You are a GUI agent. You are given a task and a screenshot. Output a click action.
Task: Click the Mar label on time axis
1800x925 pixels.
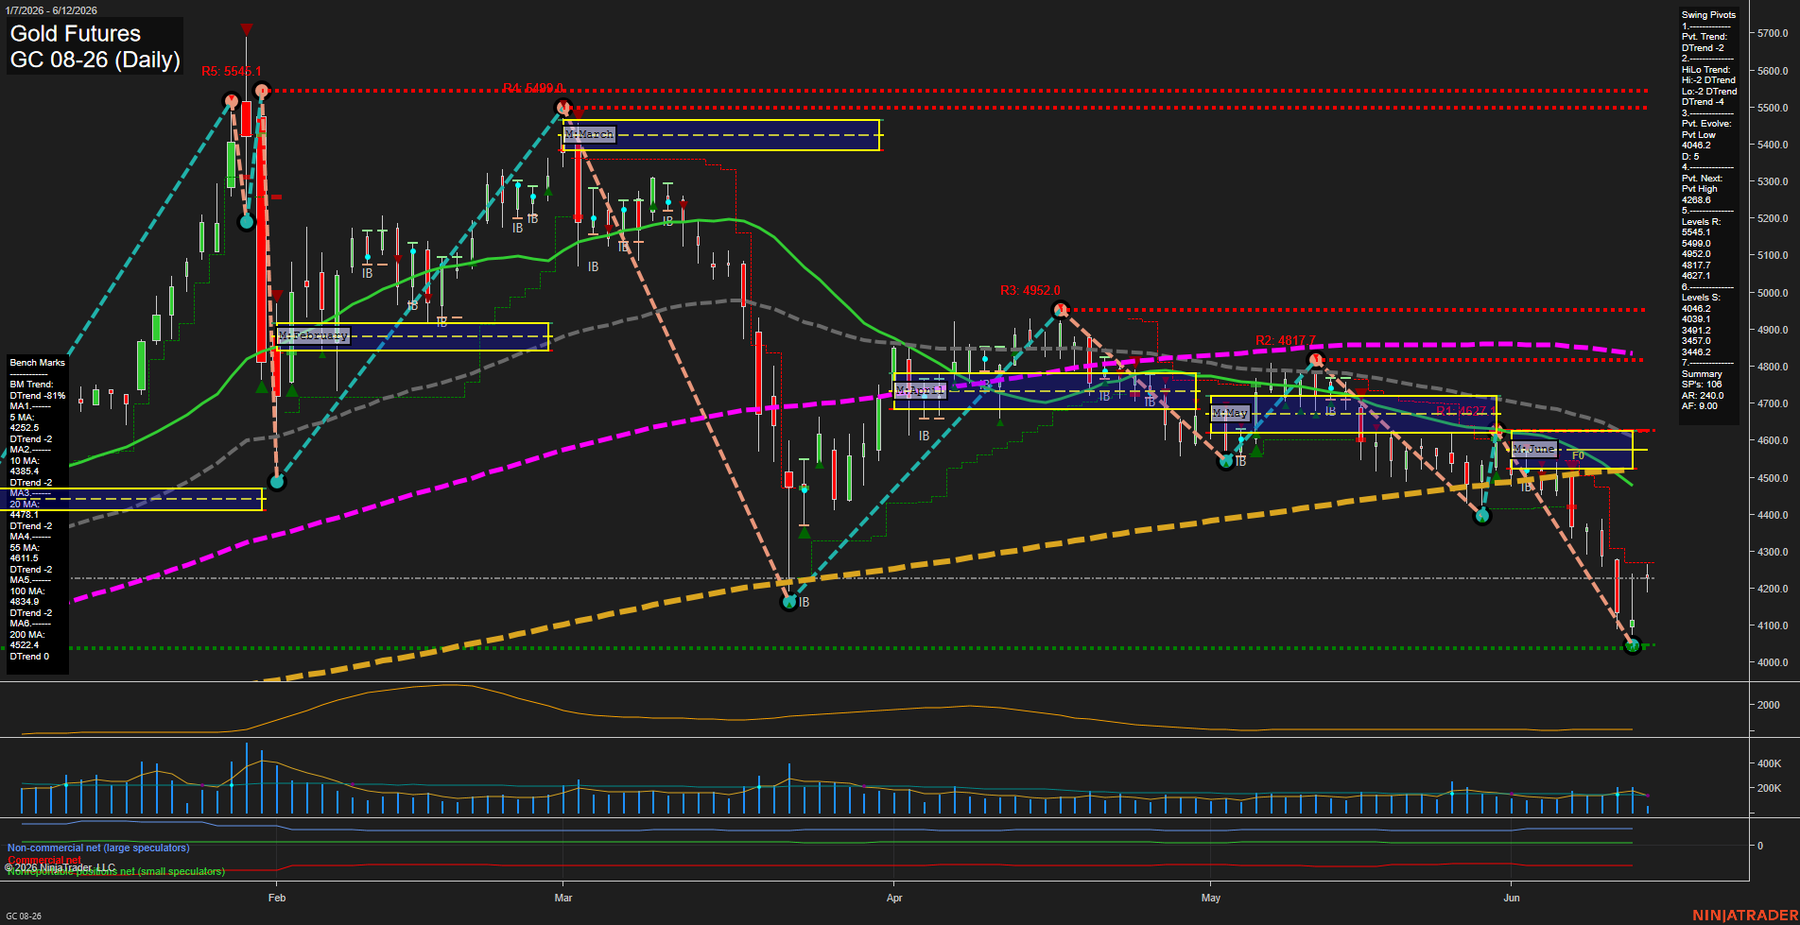[x=563, y=898]
